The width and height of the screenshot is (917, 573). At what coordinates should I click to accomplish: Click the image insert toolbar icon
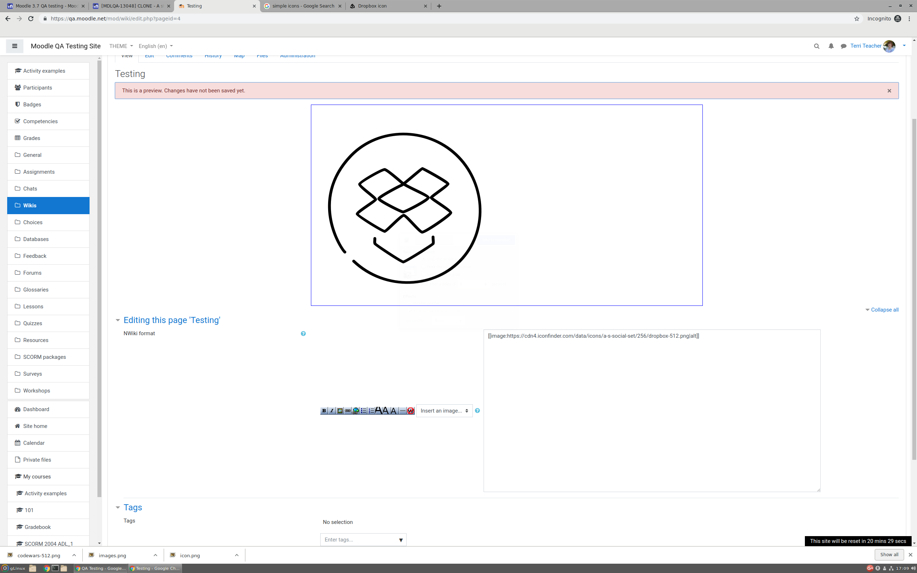pos(340,411)
